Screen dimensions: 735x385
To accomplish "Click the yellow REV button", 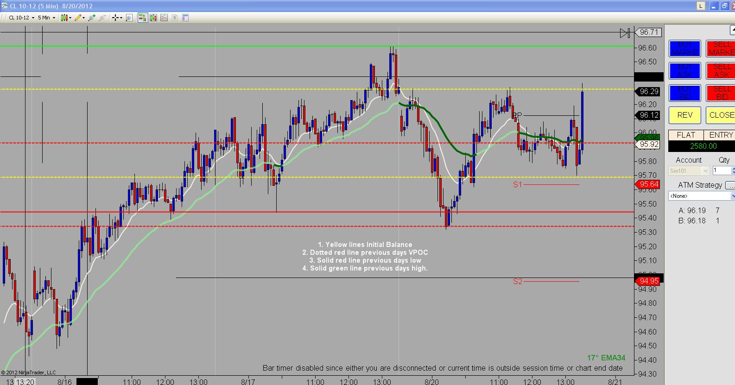I will click(x=684, y=115).
